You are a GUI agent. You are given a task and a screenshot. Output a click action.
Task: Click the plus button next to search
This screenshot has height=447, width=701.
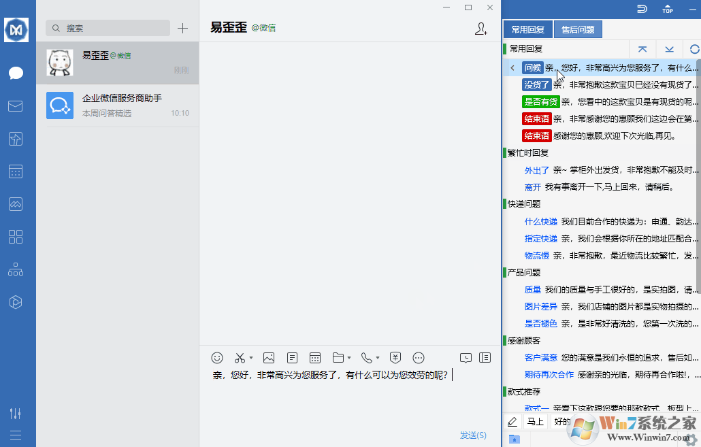182,28
